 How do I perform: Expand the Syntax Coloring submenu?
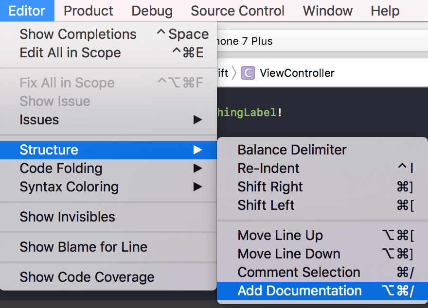pos(69,187)
